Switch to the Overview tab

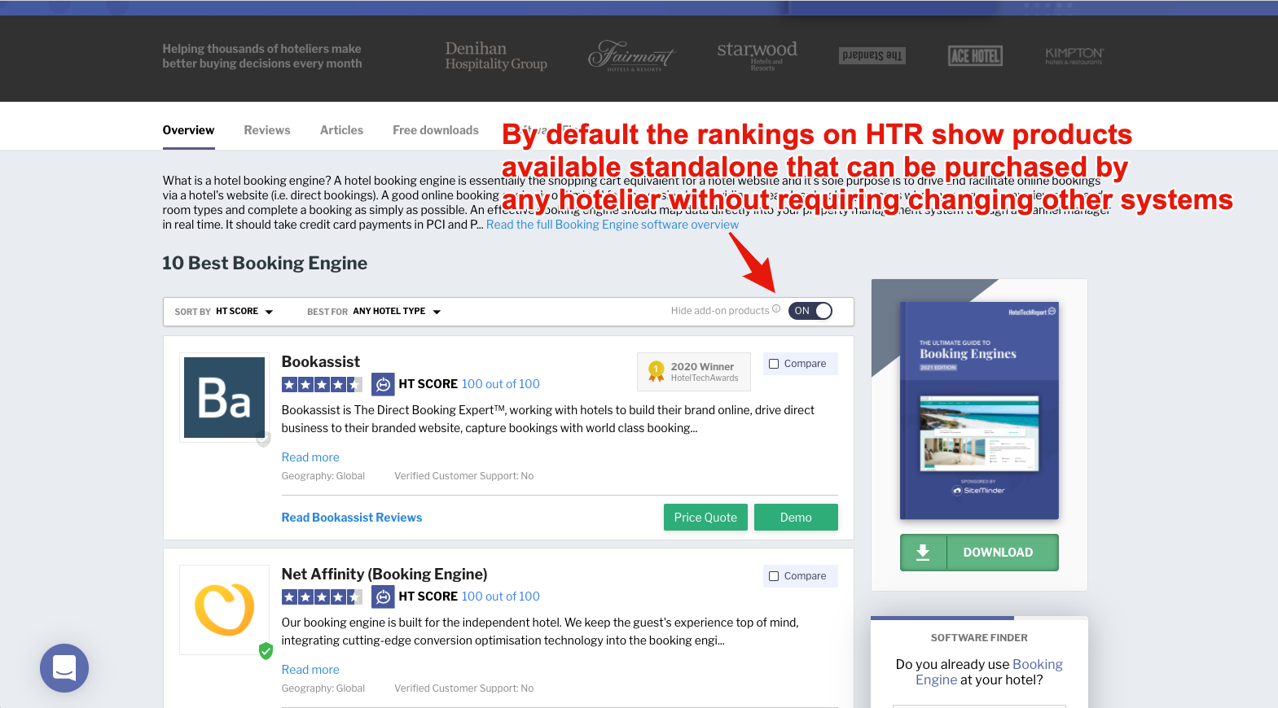pos(188,130)
